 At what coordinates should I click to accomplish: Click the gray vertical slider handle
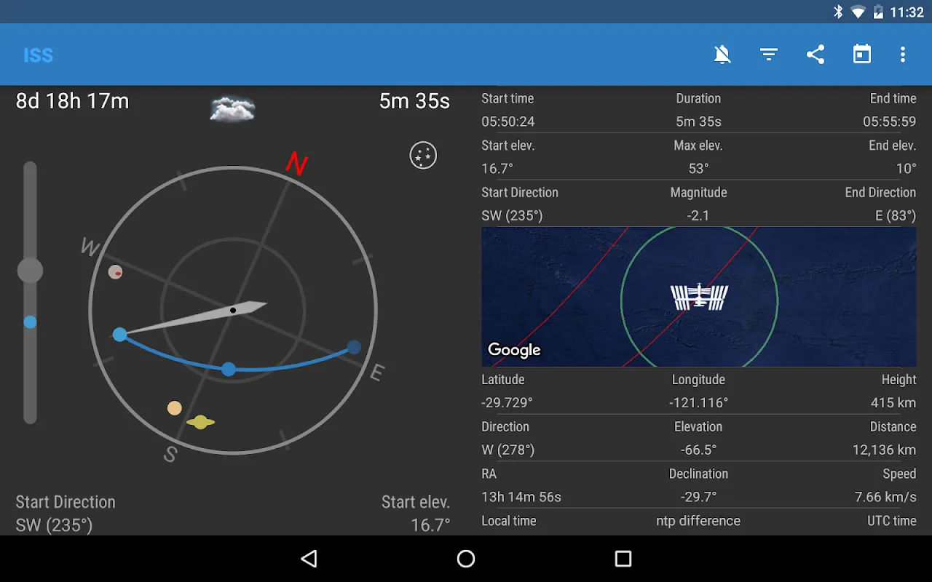coord(30,271)
